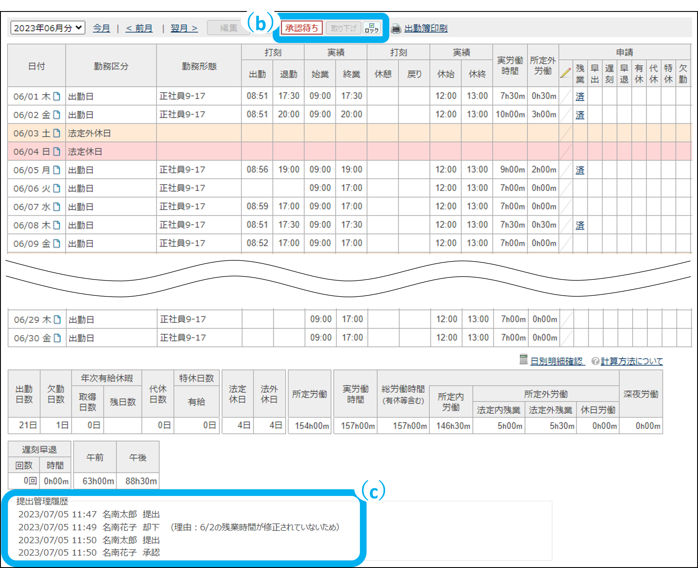Click the lock checklist icon button
The width and height of the screenshot is (698, 568).
pos(372,28)
